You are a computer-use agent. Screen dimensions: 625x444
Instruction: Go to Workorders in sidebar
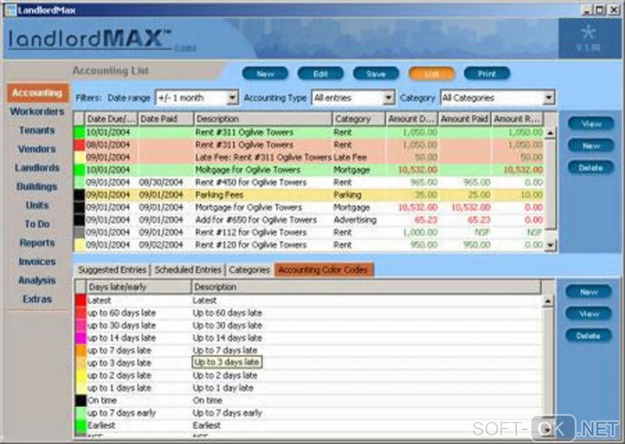[37, 111]
